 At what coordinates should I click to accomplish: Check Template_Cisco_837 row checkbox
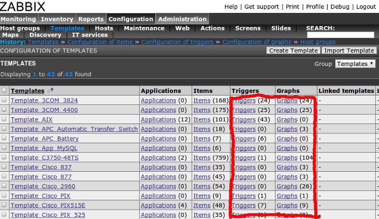pos(4,167)
